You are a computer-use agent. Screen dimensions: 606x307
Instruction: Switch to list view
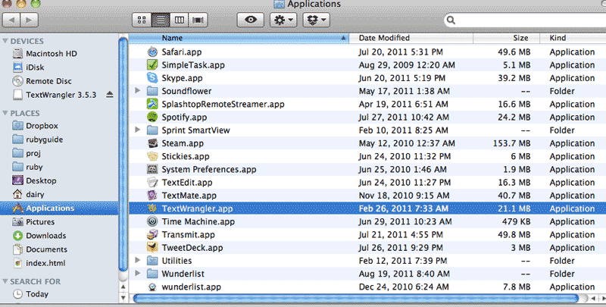[x=161, y=20]
